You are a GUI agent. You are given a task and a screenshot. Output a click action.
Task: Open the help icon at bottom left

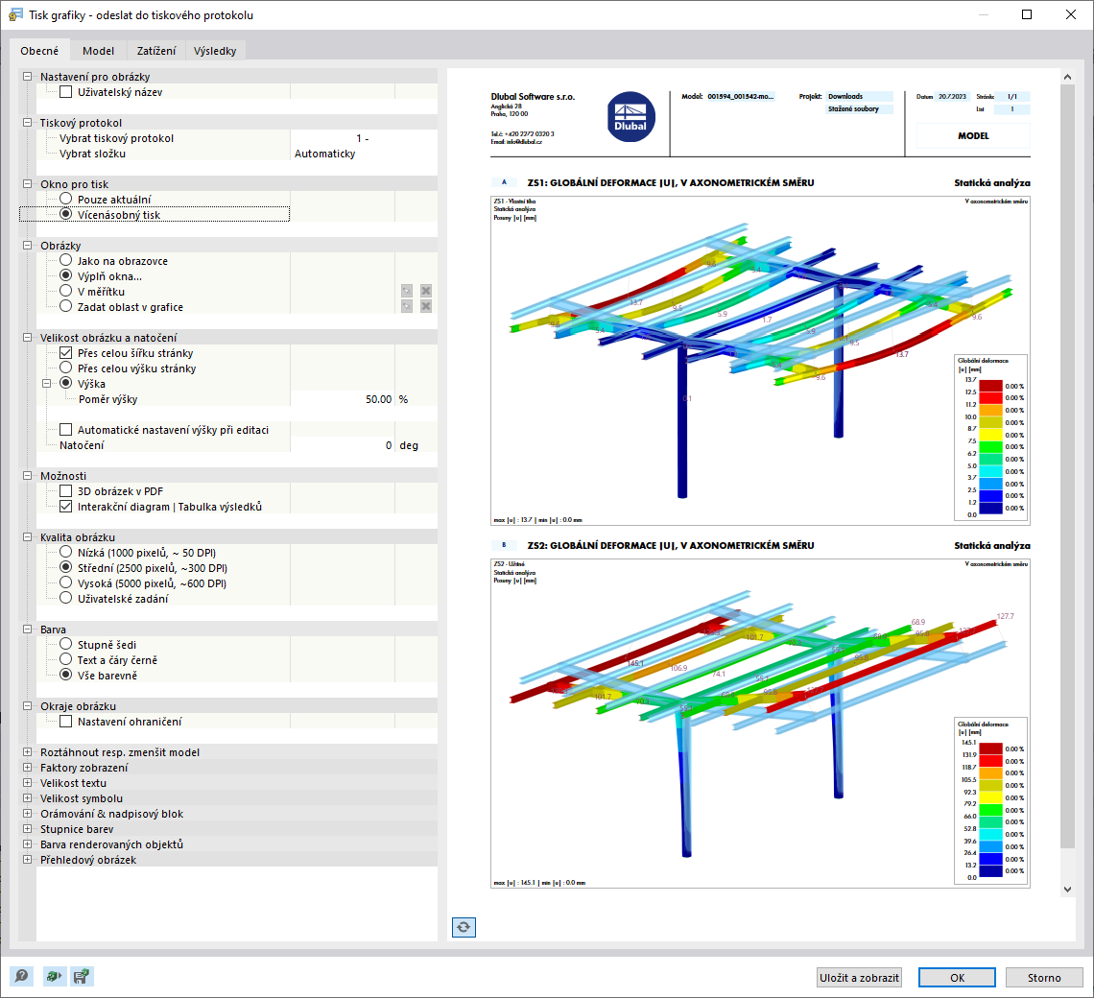(x=22, y=976)
